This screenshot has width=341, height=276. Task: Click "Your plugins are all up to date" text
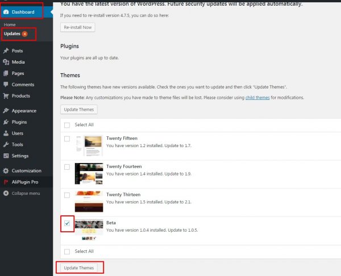(89, 58)
